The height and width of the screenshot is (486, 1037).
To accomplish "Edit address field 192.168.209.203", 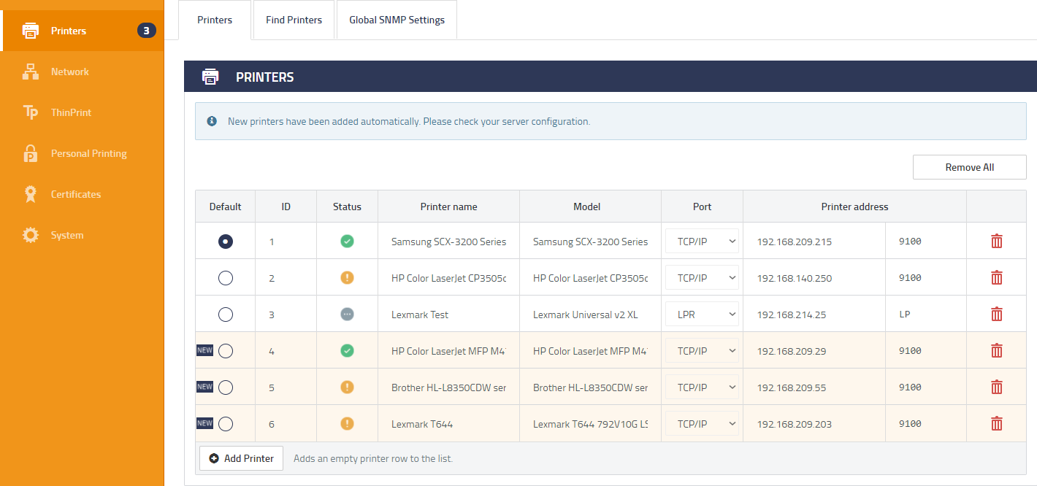I will [x=814, y=423].
